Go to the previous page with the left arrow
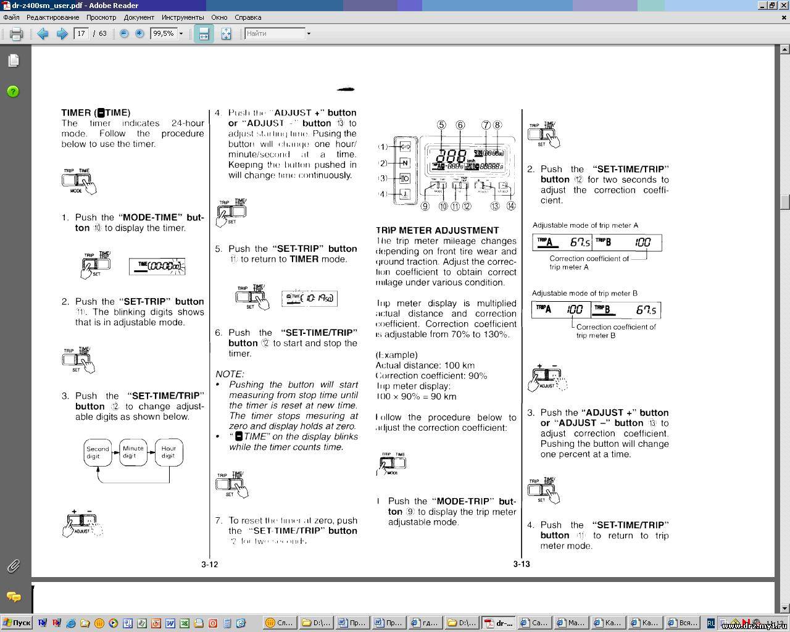Image resolution: width=790 pixels, height=632 pixels. pos(43,33)
